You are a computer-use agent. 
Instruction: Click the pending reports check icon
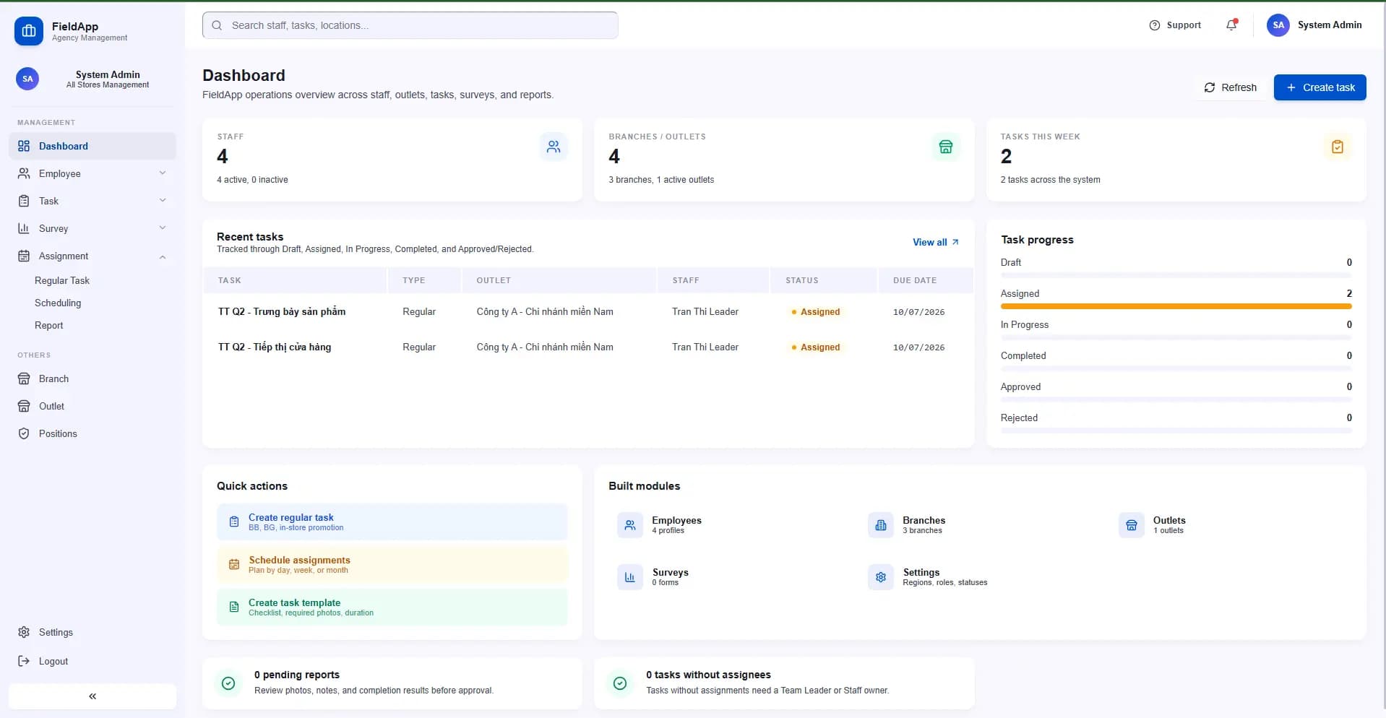click(x=228, y=683)
